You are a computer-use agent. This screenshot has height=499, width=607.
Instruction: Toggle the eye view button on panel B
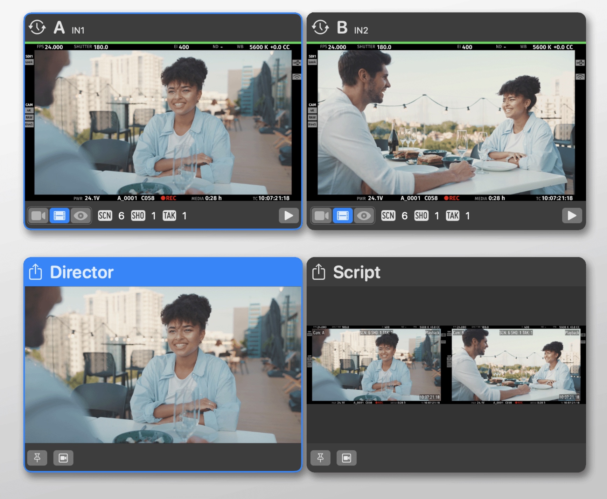pyautogui.click(x=364, y=216)
